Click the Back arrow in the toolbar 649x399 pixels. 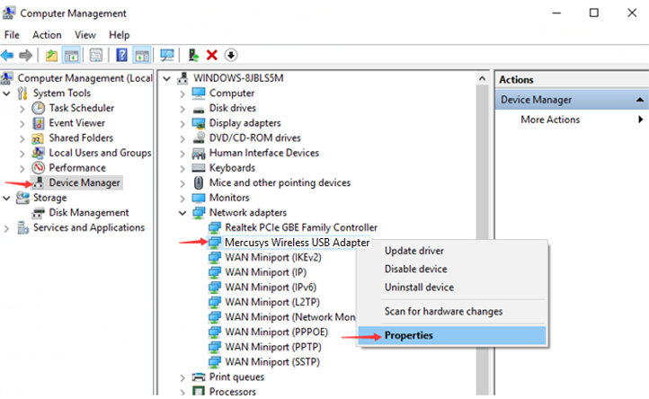pos(9,56)
